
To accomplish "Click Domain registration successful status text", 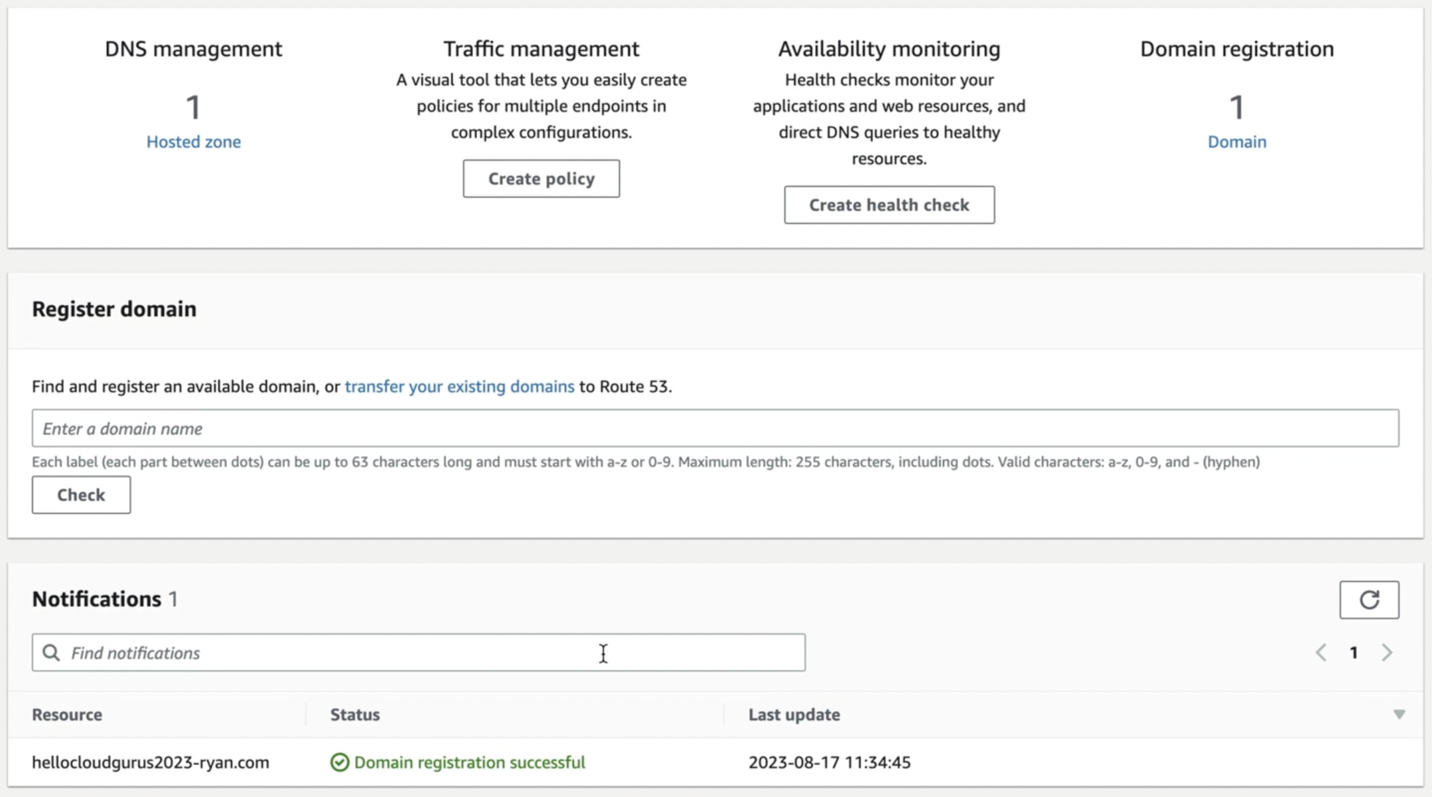I will (x=470, y=763).
